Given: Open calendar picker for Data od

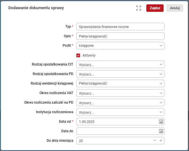Looking at the screenshot, I should tap(161, 122).
